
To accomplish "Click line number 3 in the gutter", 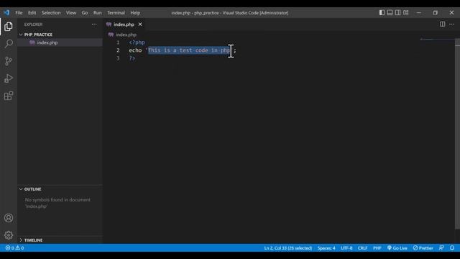I will tap(118, 58).
